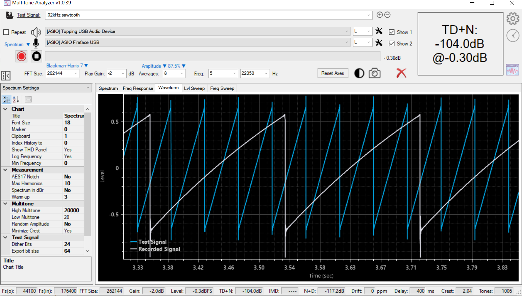Open the Spectrum mode dropdown arrow
The image size is (522, 296).
(28, 45)
